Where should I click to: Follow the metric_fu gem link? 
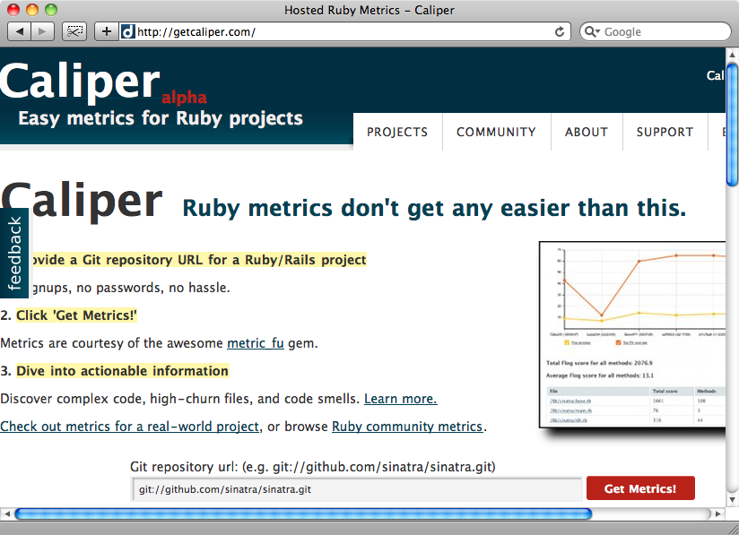(256, 343)
